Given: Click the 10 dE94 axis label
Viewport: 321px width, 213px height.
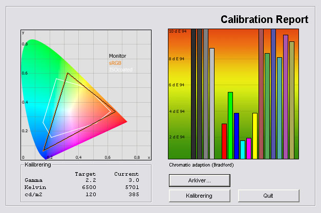Looking at the screenshot, I should [177, 32].
